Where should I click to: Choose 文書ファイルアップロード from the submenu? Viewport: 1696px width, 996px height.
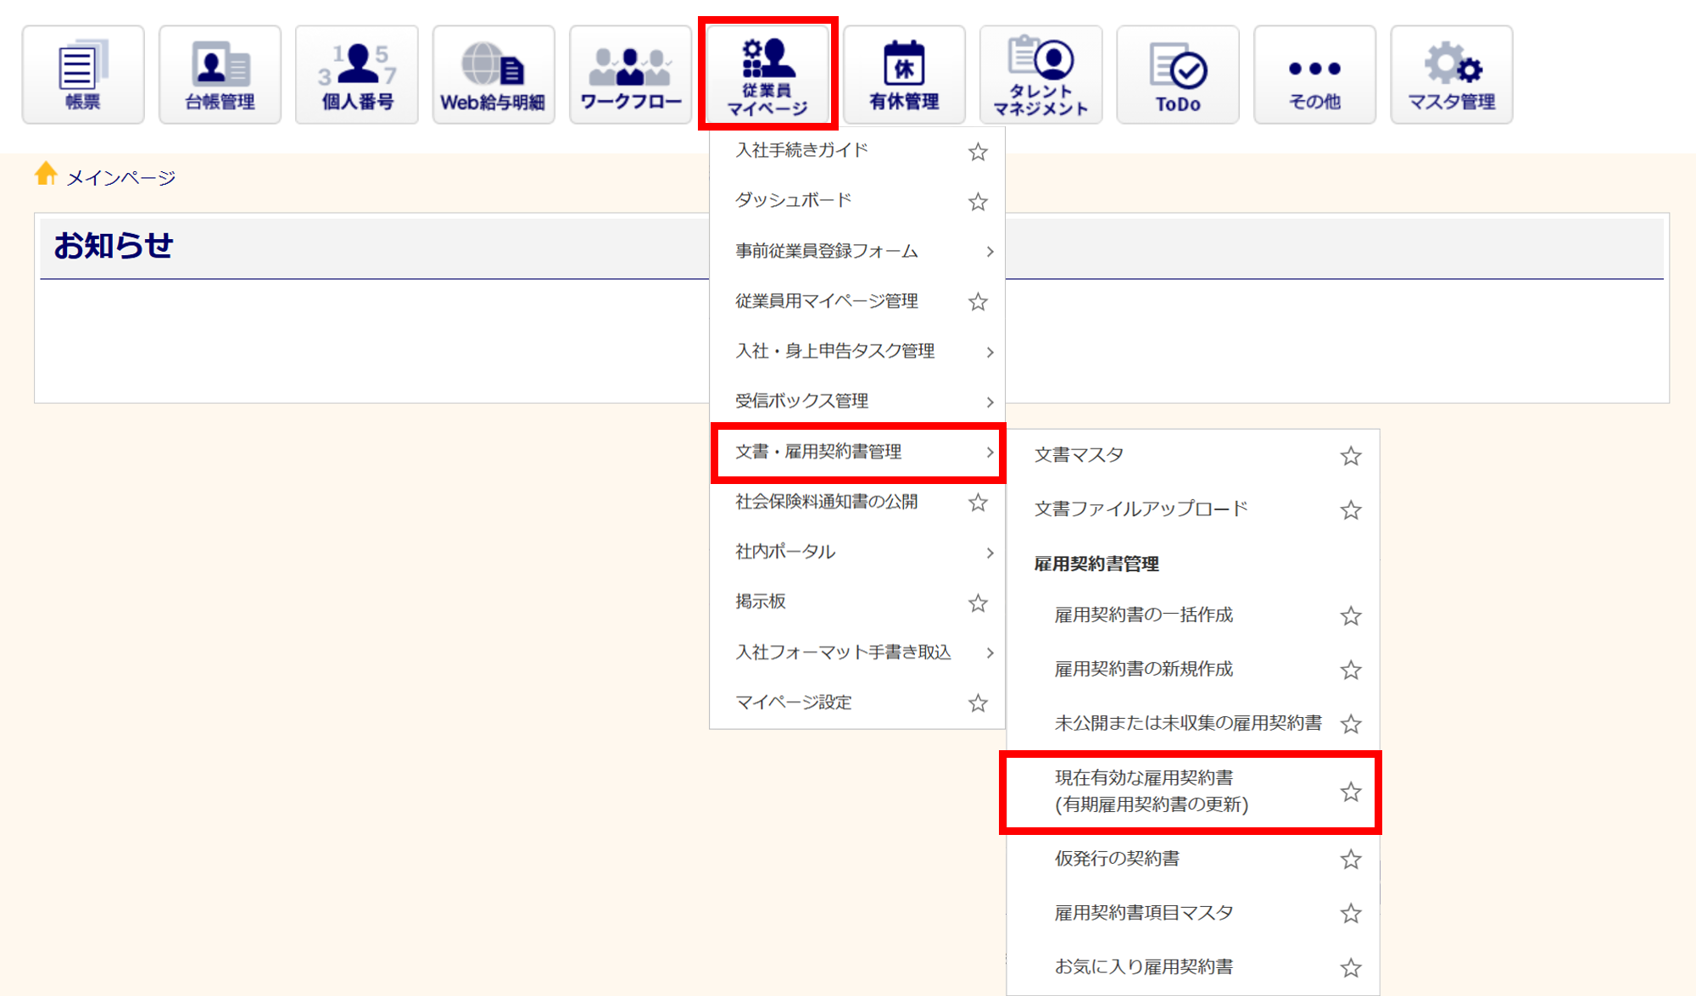click(1141, 509)
